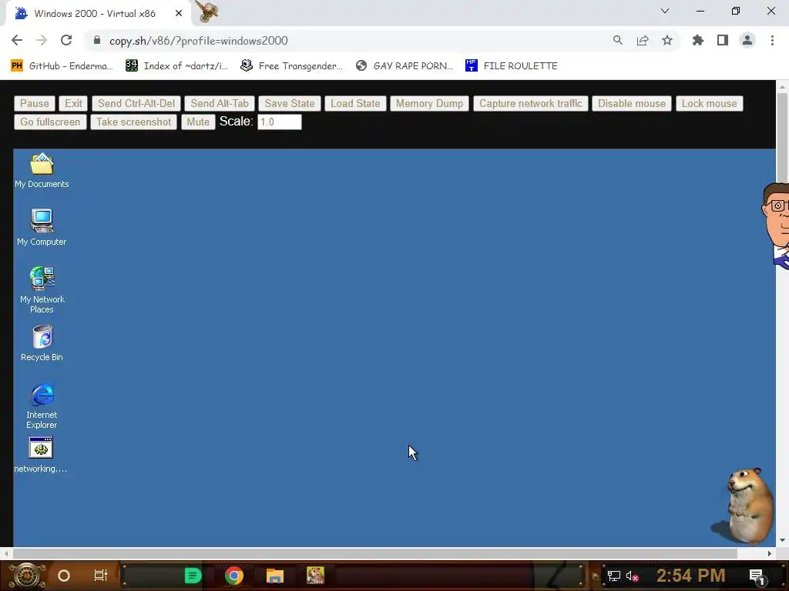This screenshot has height=591, width=789.
Task: Go back with browser back arrow
Action: point(17,40)
